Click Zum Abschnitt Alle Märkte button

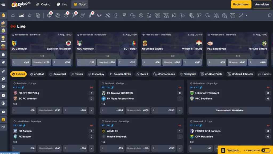(x=230, y=110)
